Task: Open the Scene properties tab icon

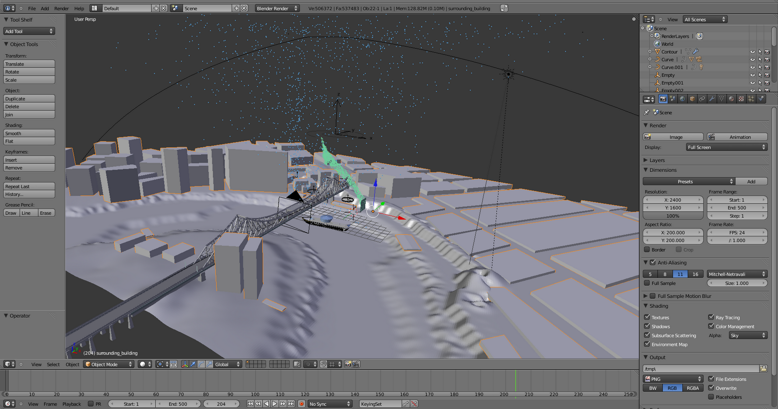Action: (x=672, y=99)
